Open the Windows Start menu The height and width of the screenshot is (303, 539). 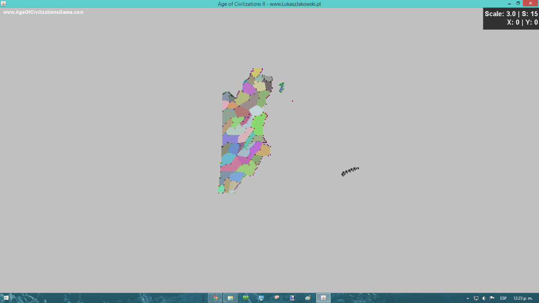(x=6, y=298)
